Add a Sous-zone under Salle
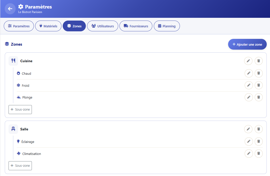Viewport: 270px width, 176px height. click(20, 165)
